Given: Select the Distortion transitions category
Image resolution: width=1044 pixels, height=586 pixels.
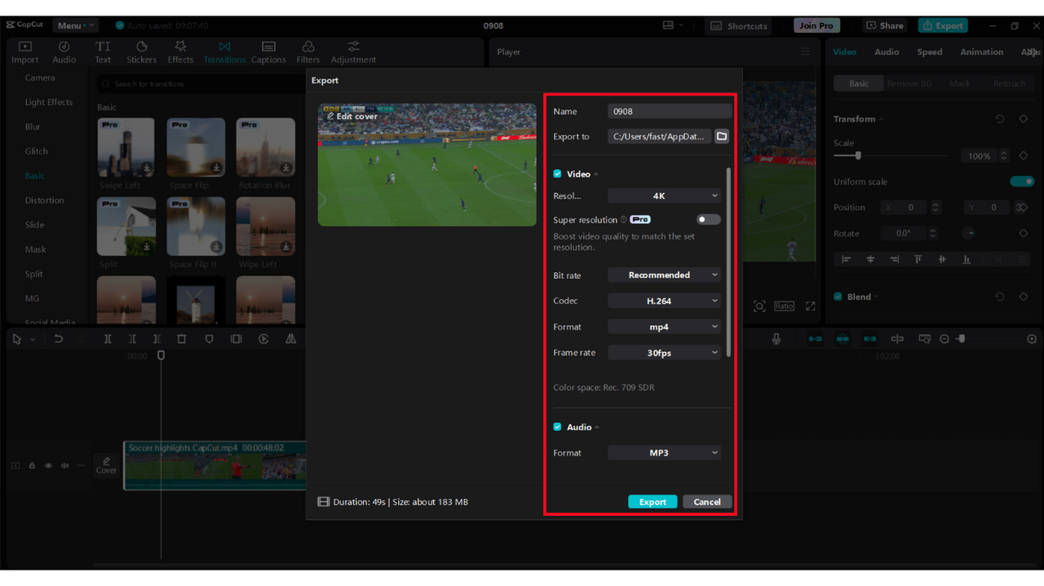Looking at the screenshot, I should click(44, 200).
